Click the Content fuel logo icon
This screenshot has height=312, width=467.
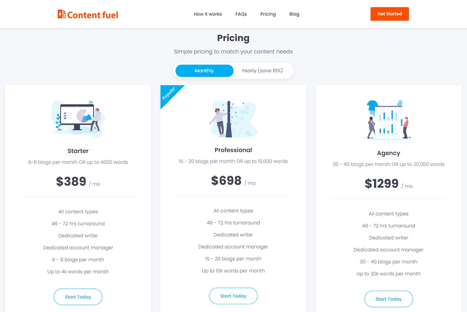tap(61, 14)
